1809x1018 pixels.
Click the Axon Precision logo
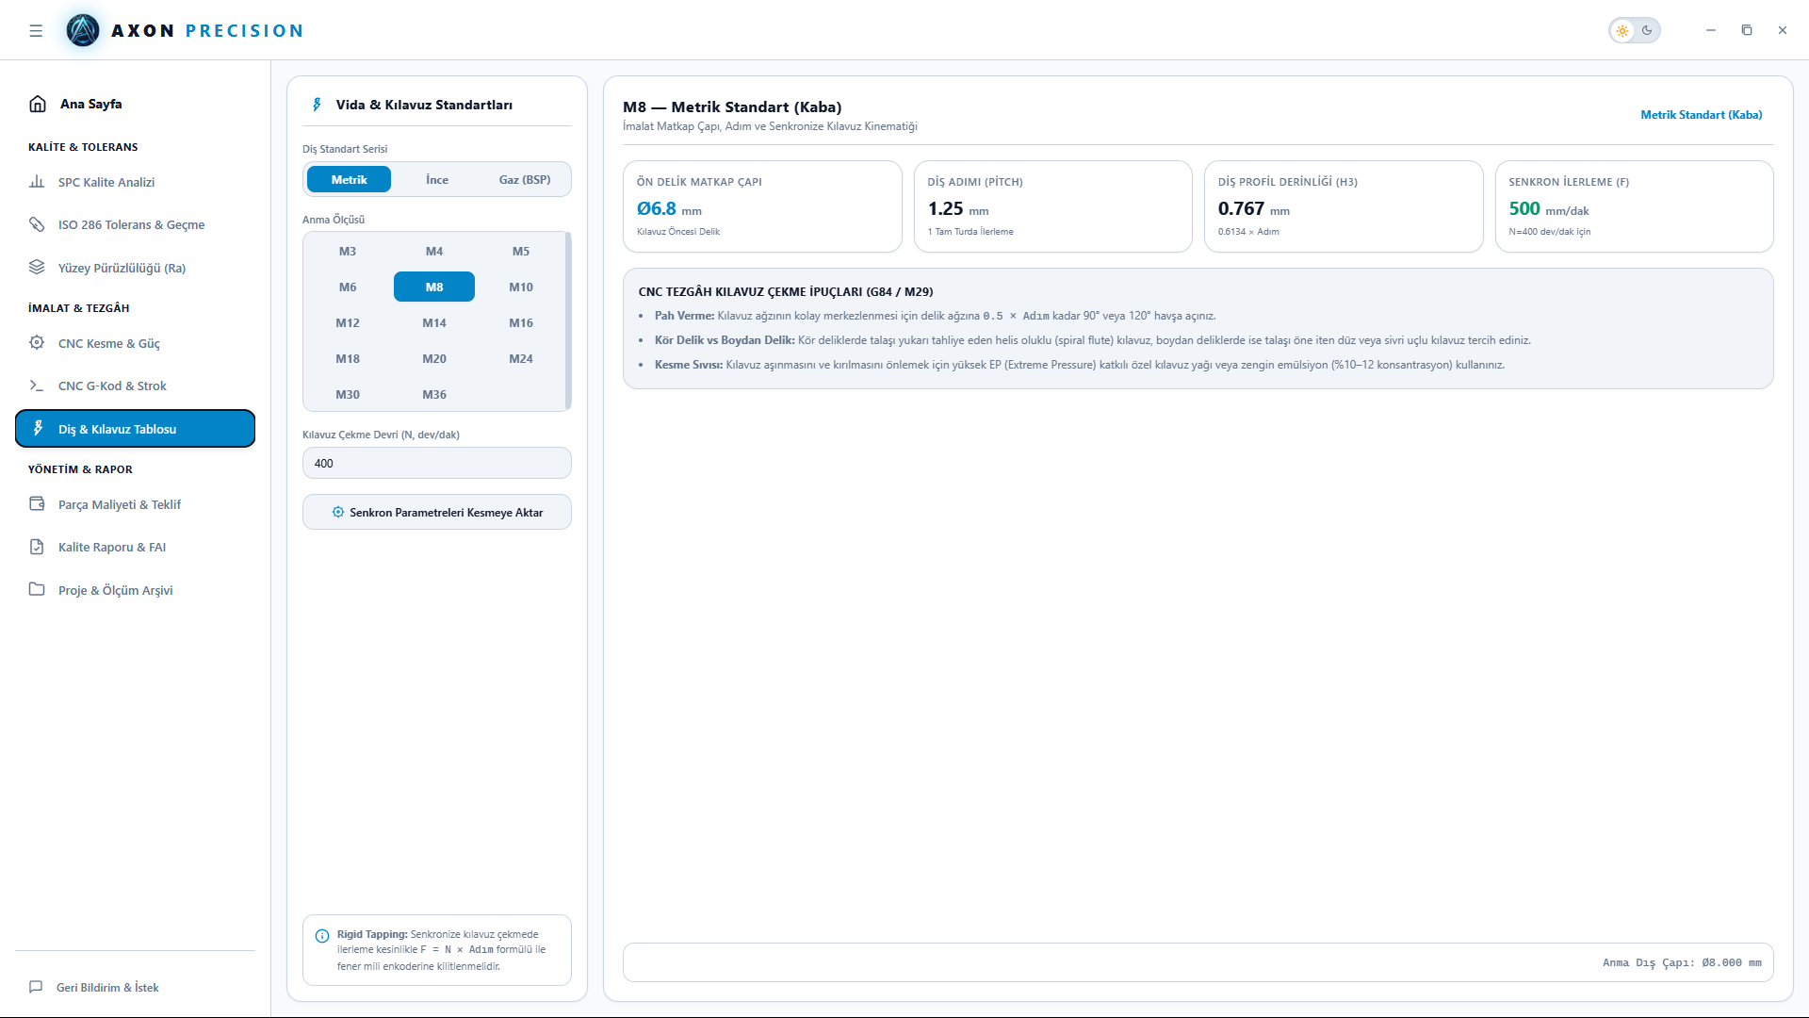click(83, 31)
